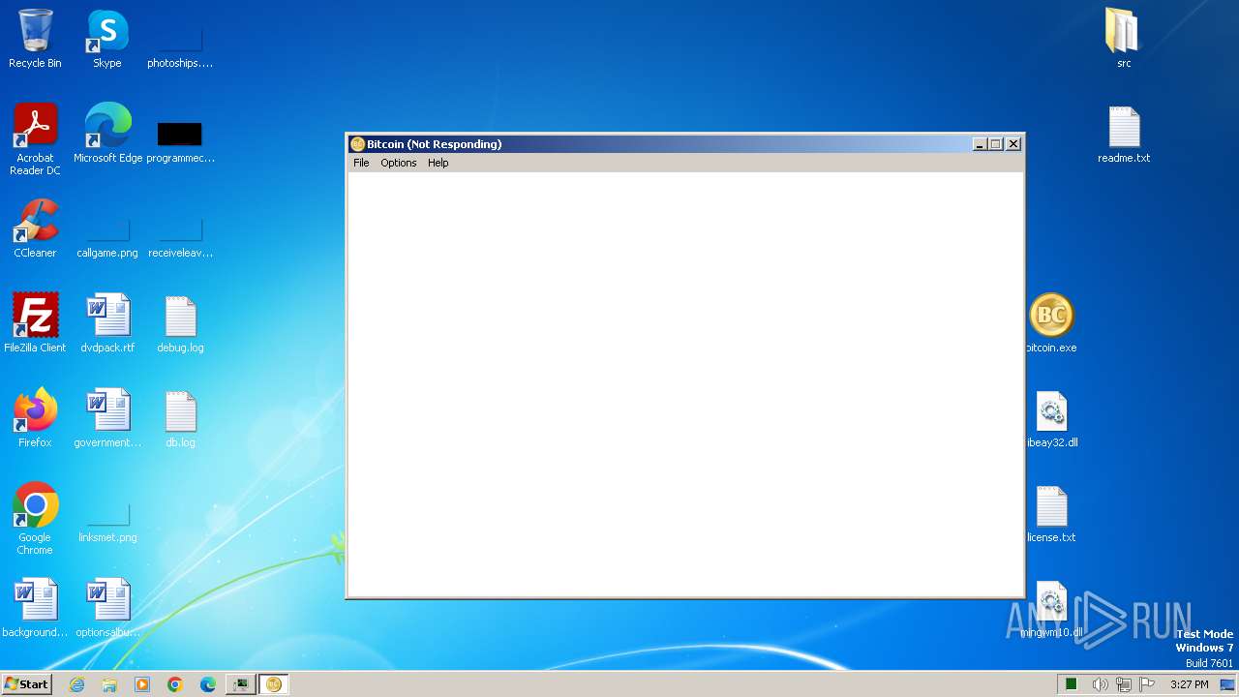Image resolution: width=1239 pixels, height=697 pixels.
Task: Select the mingwm10.dll file icon
Action: click(x=1051, y=608)
